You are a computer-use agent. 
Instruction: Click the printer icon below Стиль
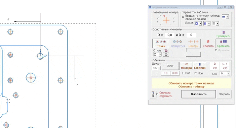(x=166, y=55)
